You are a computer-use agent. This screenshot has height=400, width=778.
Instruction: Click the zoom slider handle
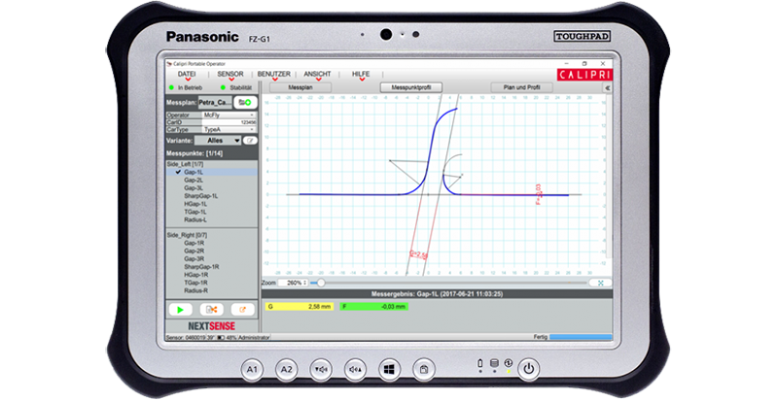(321, 283)
